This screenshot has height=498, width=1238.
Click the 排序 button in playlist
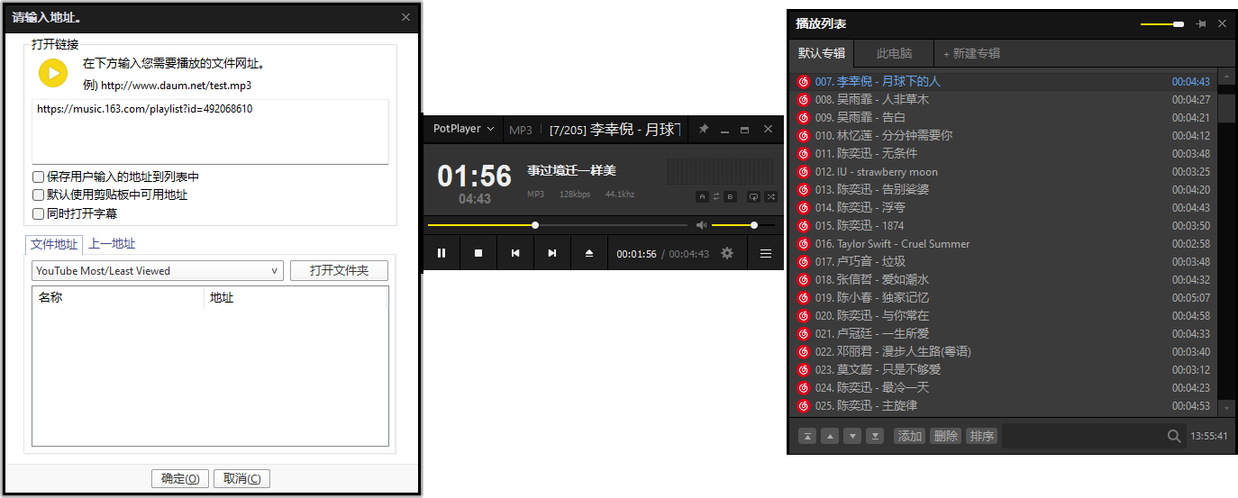tap(981, 436)
